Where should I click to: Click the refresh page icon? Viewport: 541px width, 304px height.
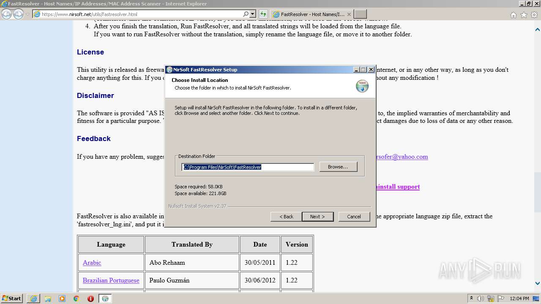pos(263,14)
